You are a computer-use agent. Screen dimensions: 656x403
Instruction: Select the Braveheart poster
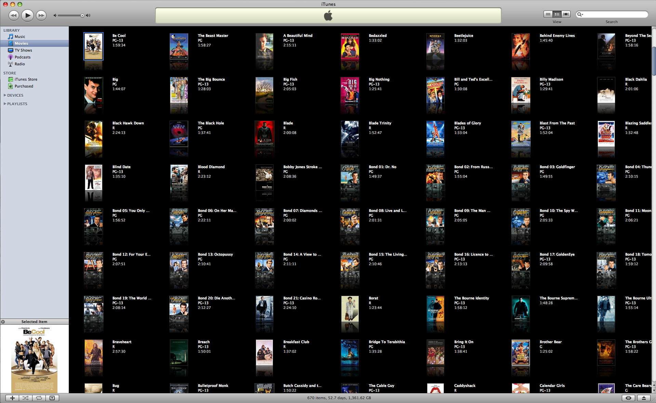pos(93,353)
